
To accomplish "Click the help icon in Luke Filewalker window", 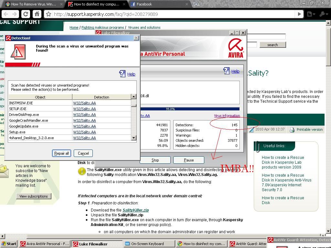I will click(226, 71).
